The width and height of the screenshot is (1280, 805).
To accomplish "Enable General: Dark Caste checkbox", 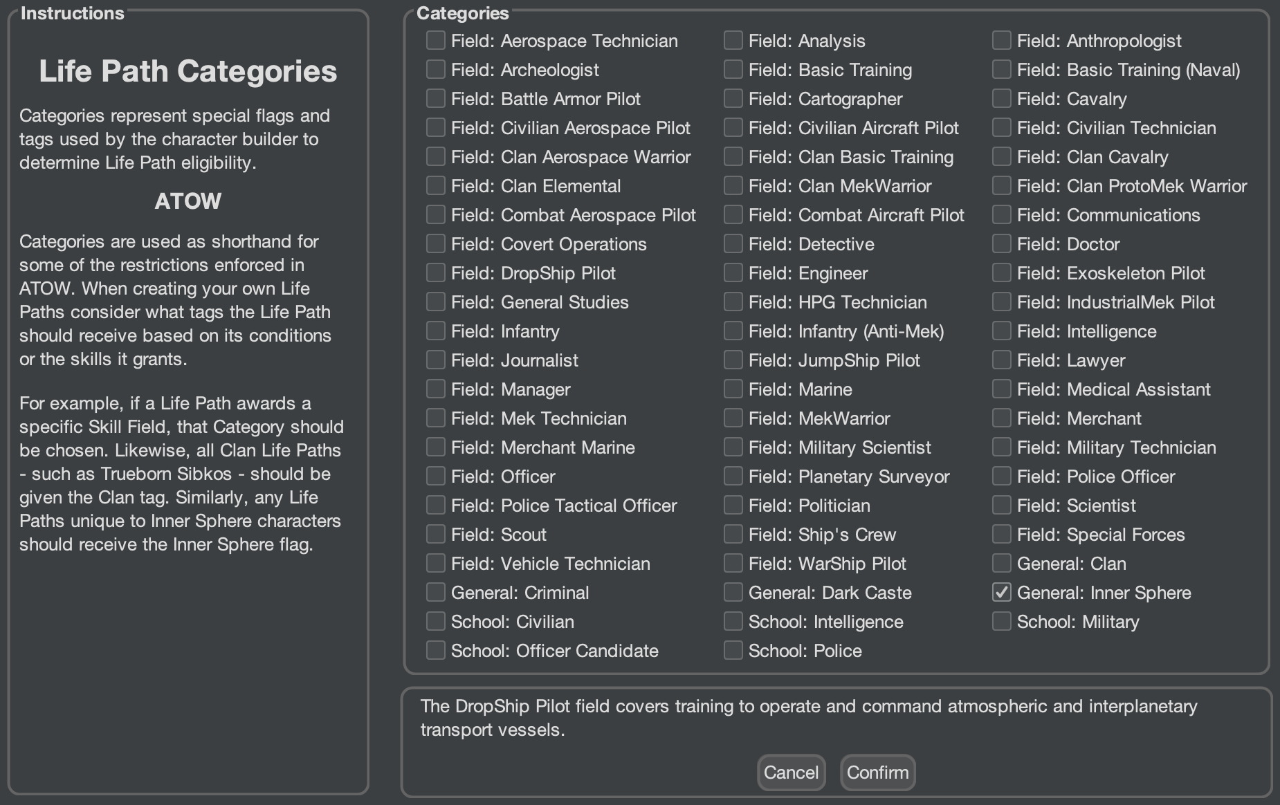I will coord(733,593).
